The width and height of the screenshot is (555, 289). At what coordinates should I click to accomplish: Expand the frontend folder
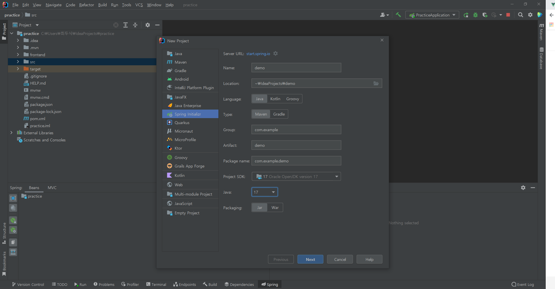(18, 55)
